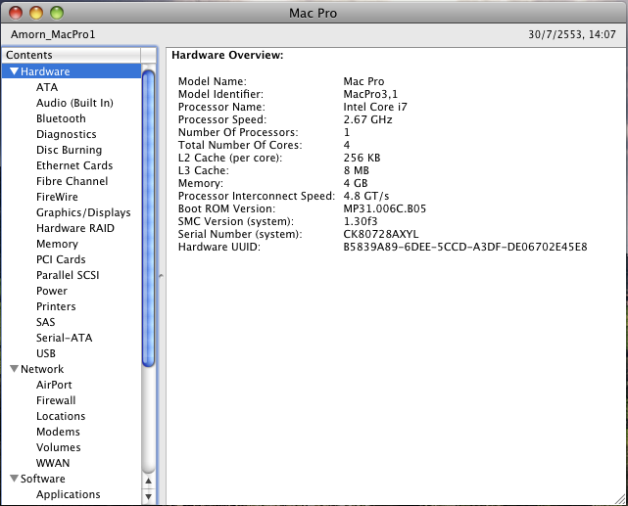Select Printers in the sidebar
The width and height of the screenshot is (628, 506).
point(56,306)
